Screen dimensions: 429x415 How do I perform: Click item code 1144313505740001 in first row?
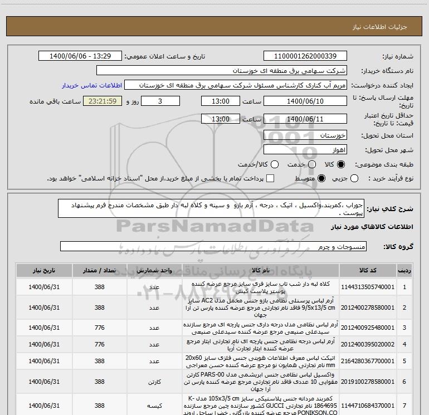coord(369,287)
